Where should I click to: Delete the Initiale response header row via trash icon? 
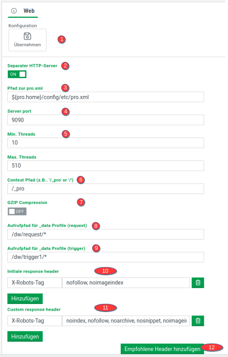coord(198,283)
